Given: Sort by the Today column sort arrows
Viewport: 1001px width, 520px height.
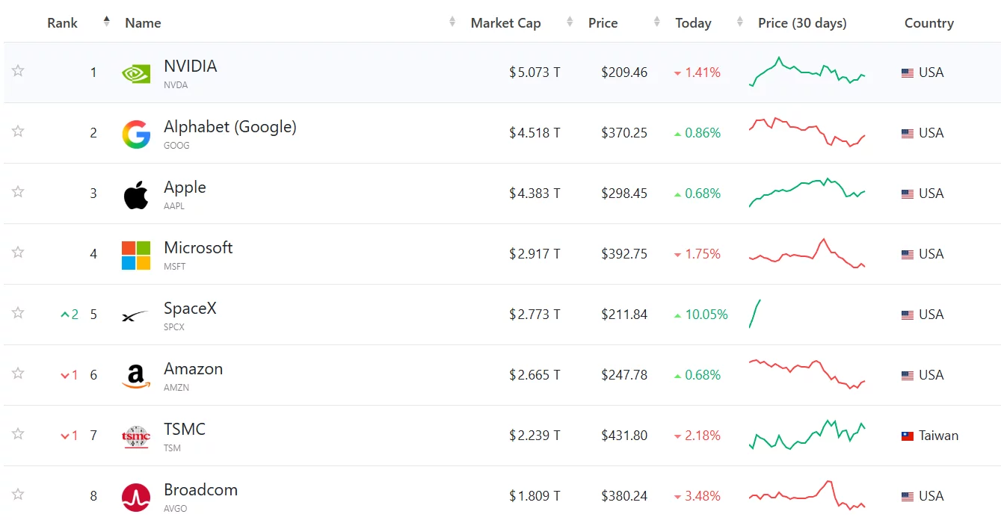Looking at the screenshot, I should [740, 22].
